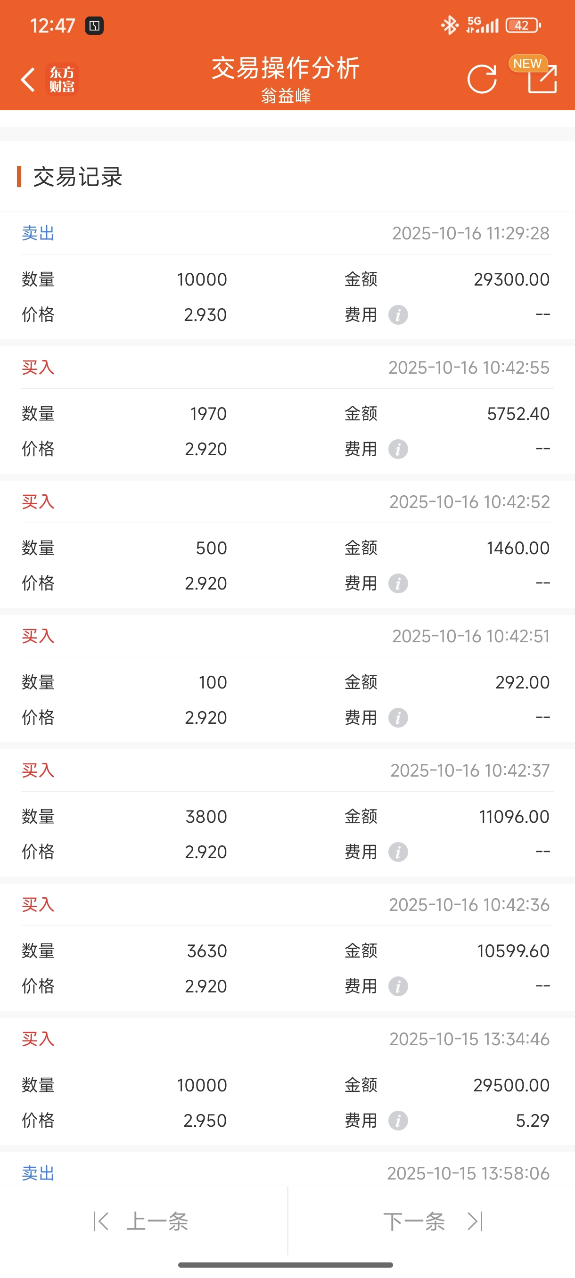Go to previous record with 上一条
This screenshot has width=575, height=1278.
coord(142,1221)
